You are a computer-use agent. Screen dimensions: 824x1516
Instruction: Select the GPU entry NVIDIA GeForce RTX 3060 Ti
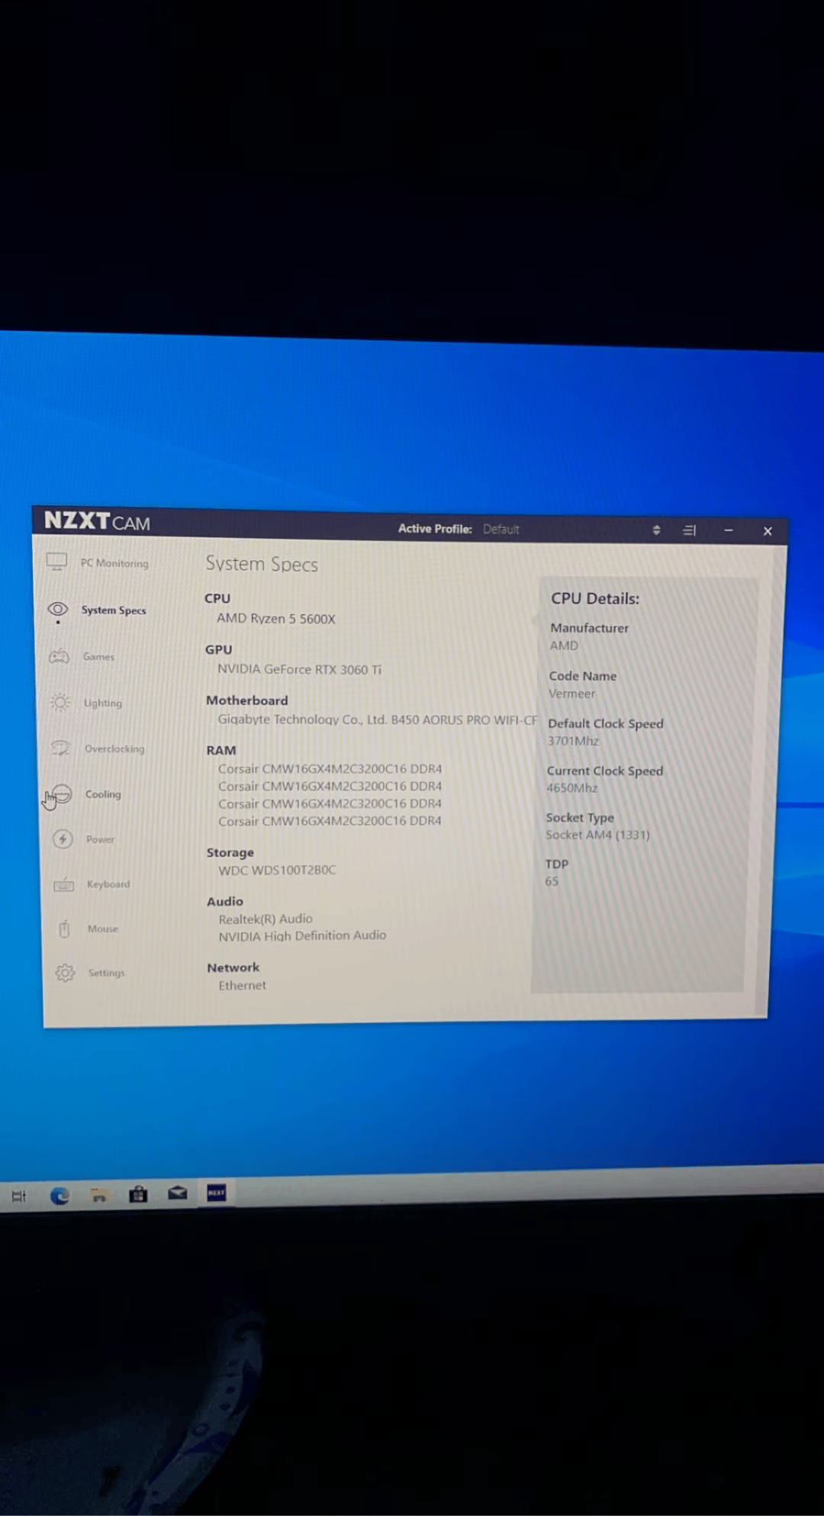point(299,669)
